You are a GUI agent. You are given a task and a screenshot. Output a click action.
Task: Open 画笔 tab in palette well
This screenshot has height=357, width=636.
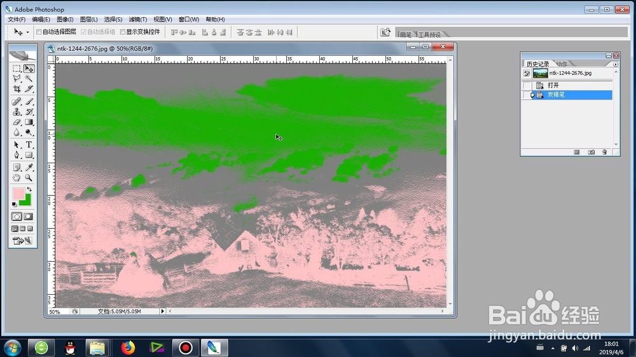(x=406, y=34)
